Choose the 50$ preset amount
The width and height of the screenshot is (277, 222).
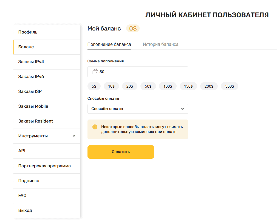click(148, 86)
